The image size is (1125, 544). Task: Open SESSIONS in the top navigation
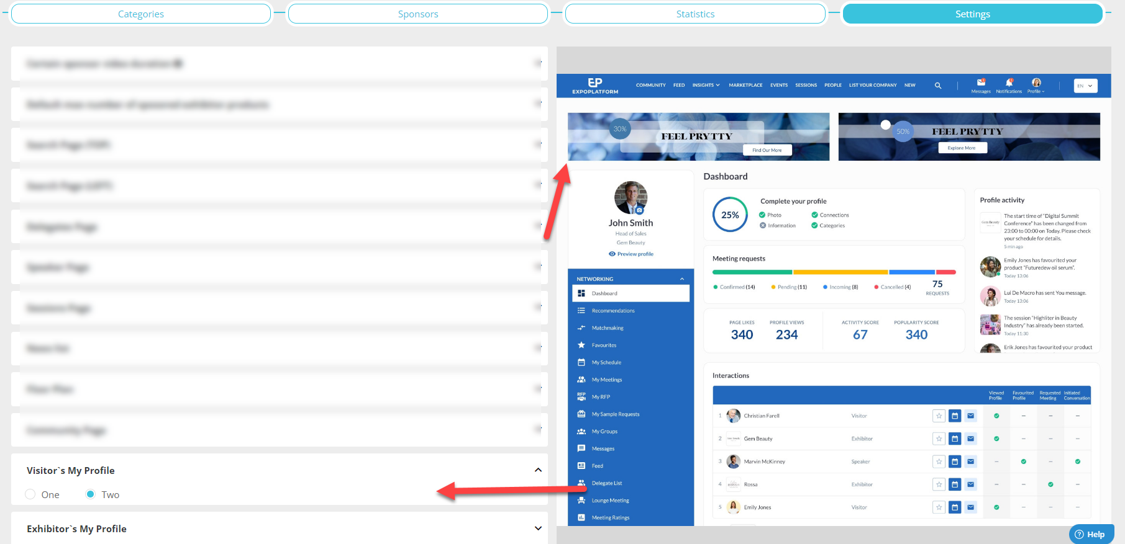pos(806,86)
